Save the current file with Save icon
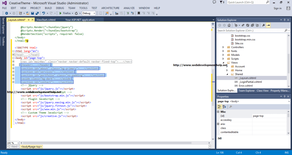 coord(33,13)
